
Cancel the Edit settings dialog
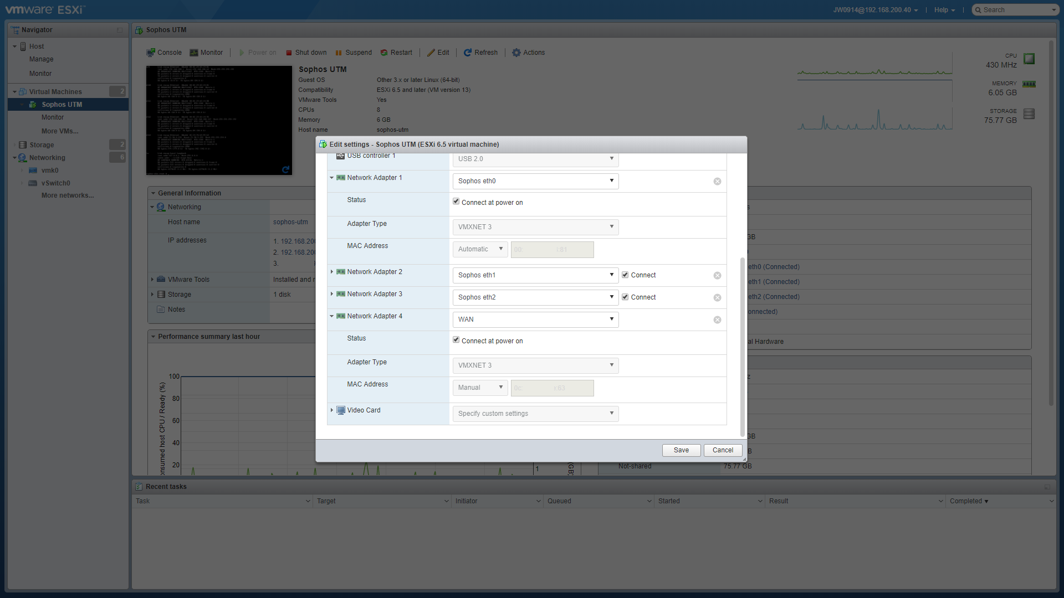coord(723,450)
